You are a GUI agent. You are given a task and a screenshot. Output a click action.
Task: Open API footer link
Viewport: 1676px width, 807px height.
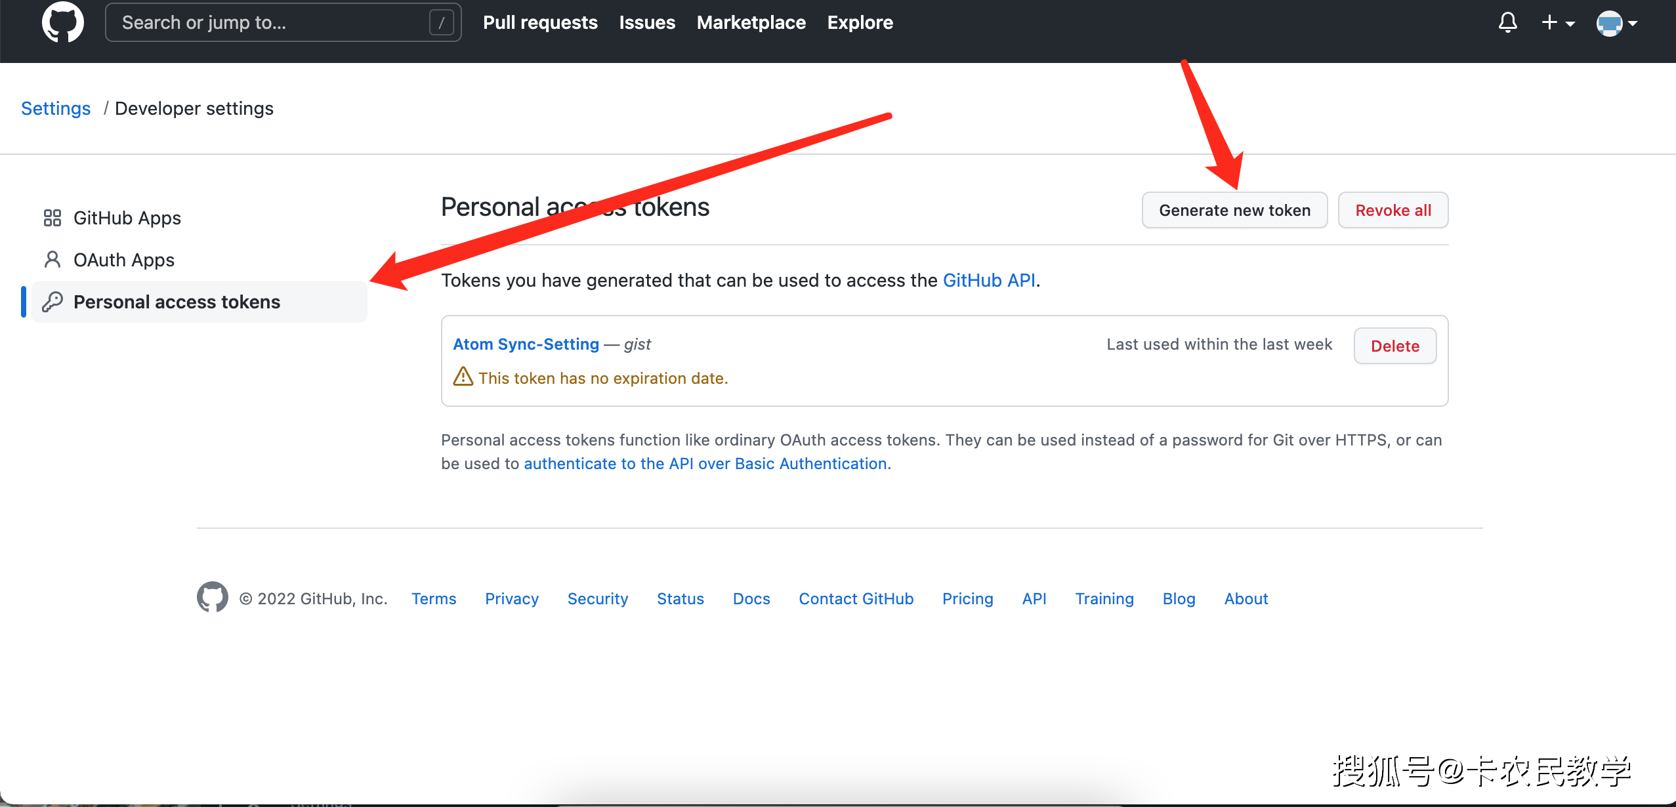tap(1034, 598)
